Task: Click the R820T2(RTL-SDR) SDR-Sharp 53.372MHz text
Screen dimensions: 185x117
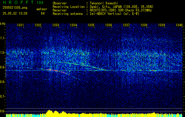Action: tap(120, 10)
